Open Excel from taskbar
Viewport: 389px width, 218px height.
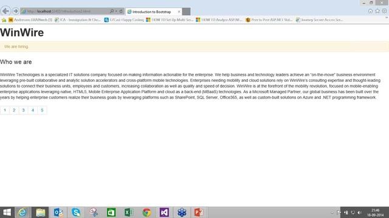tap(129, 213)
